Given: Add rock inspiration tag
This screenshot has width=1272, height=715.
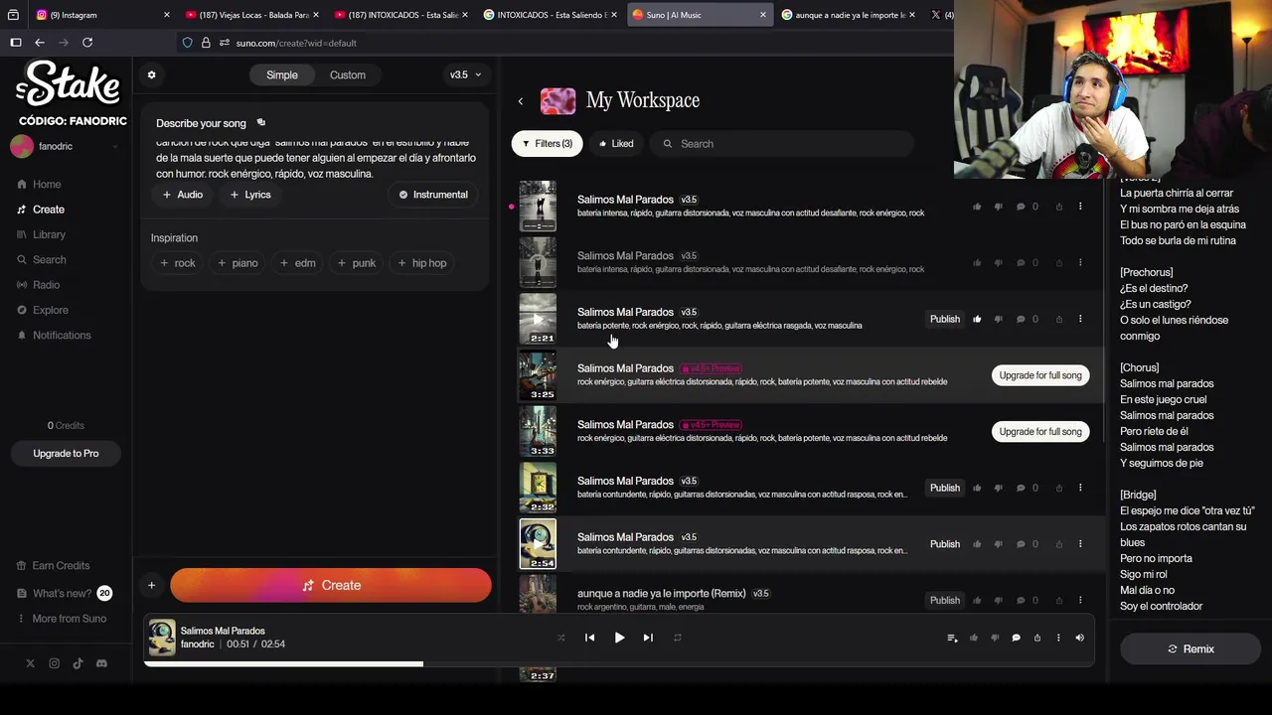Looking at the screenshot, I should [178, 263].
